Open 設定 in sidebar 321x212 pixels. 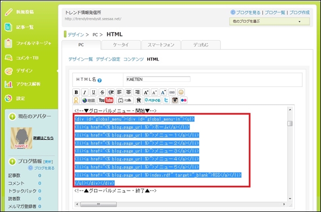tap(20, 99)
